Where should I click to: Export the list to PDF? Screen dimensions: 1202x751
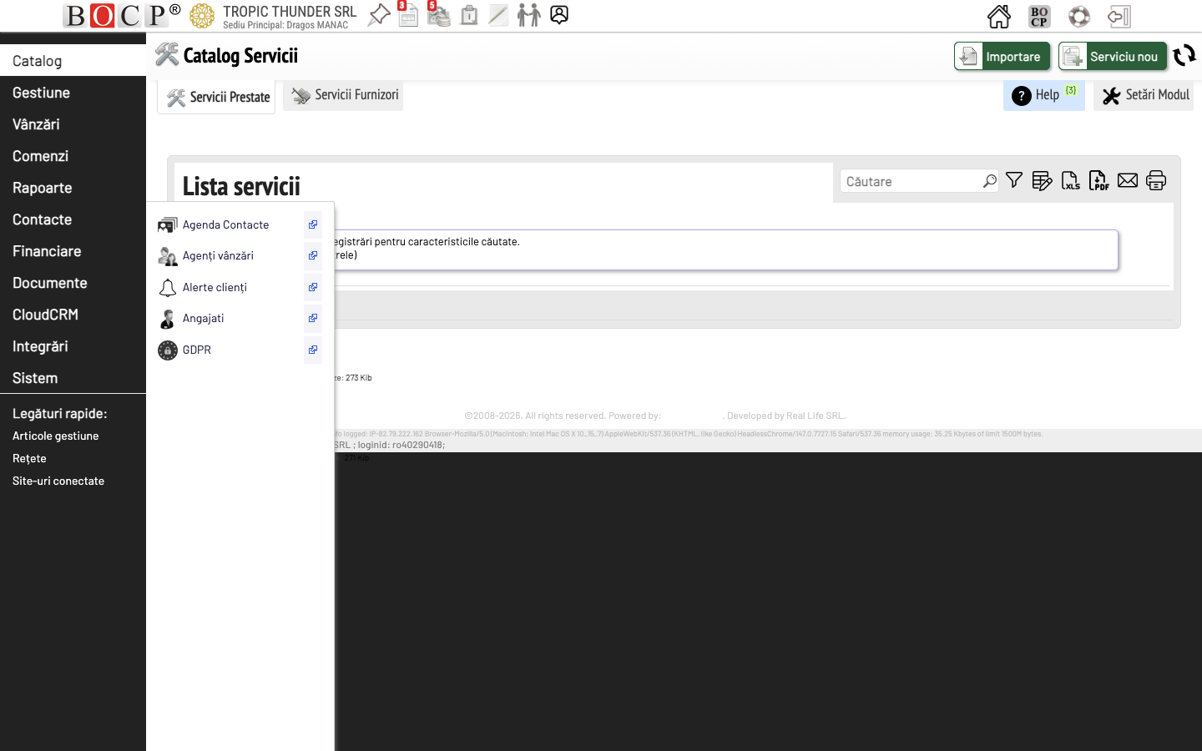(1098, 180)
